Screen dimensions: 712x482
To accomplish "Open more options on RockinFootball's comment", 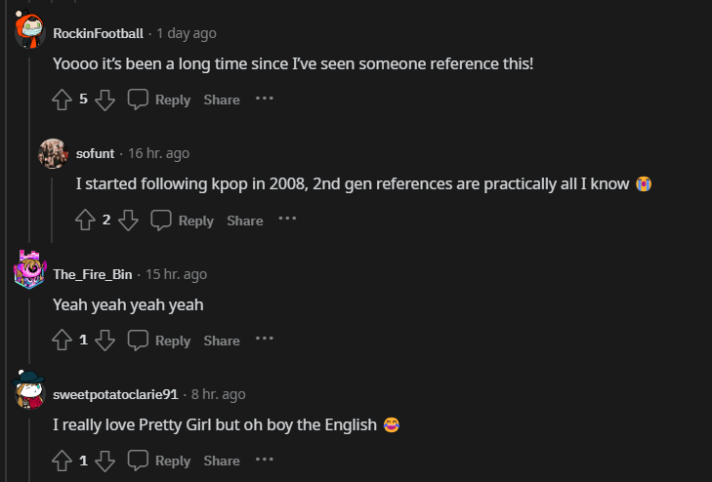I will point(265,99).
